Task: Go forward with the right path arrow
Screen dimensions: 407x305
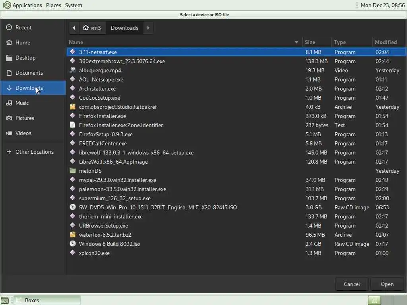Action: pyautogui.click(x=148, y=28)
